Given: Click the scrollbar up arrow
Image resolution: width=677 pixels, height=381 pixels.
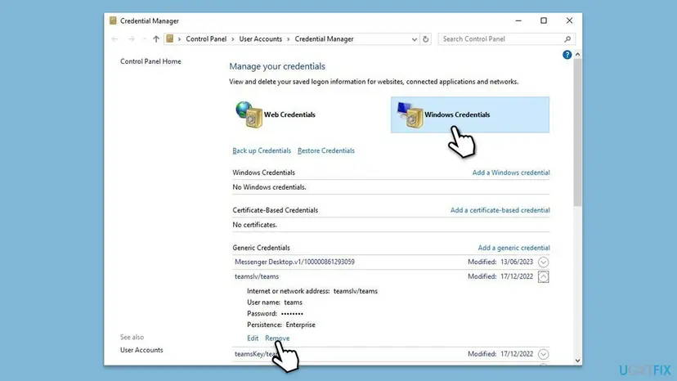Looking at the screenshot, I should 578,55.
